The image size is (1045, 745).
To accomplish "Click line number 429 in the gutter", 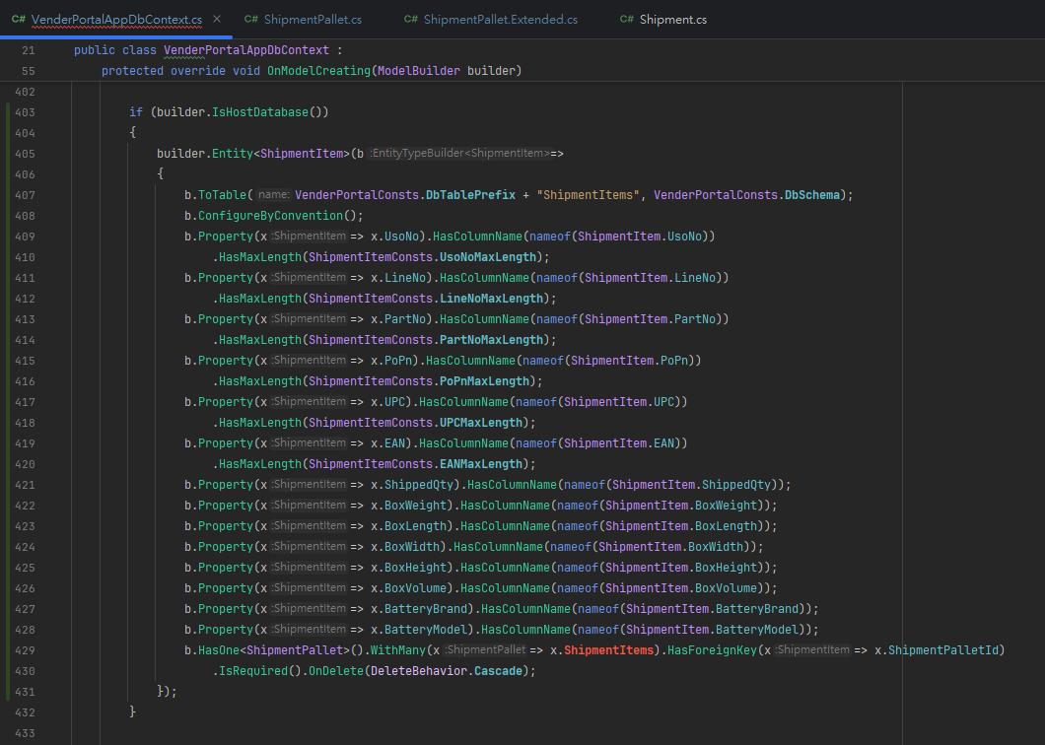I will click(26, 650).
